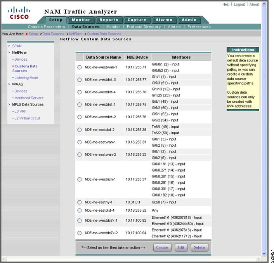This screenshot has height=263, width=274.
Task: Expand the MPLS Data Sources arrow
Action: coord(9,104)
